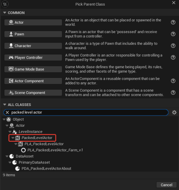
Task: Open help for Player Controller class
Action: coord(173,57)
